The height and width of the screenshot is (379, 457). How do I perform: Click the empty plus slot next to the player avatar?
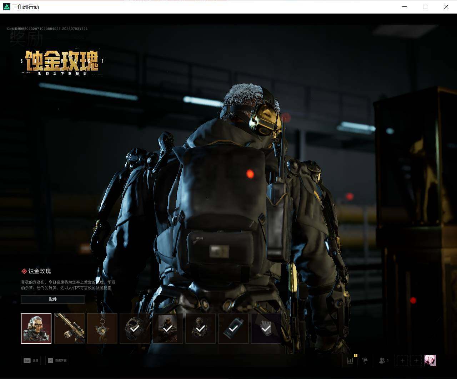416,360
